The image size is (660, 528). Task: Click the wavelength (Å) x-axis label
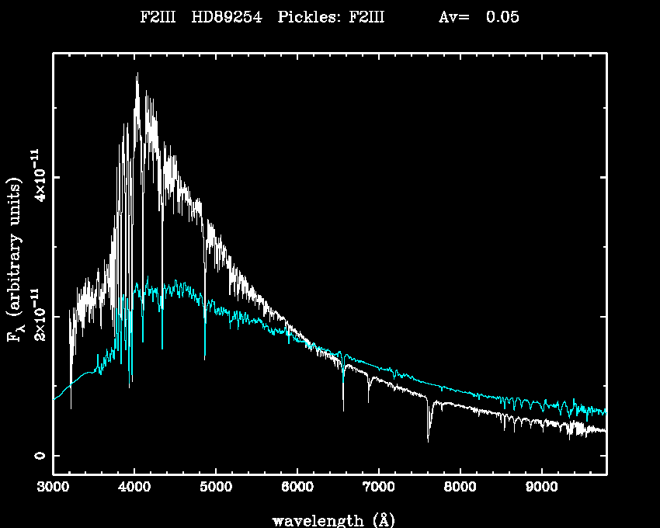[328, 519]
